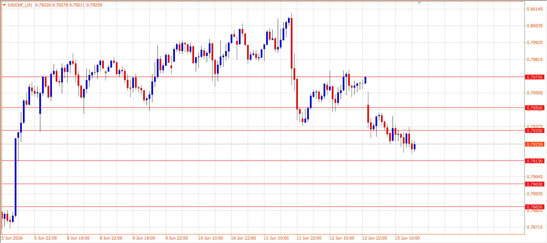Image resolution: width=547 pixels, height=243 pixels.
Task: Click the 11 Jun 22:00 time label
Action: [309, 238]
